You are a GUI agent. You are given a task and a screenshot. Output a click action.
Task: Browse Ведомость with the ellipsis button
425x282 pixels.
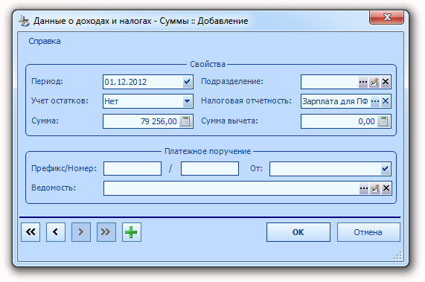click(x=364, y=188)
